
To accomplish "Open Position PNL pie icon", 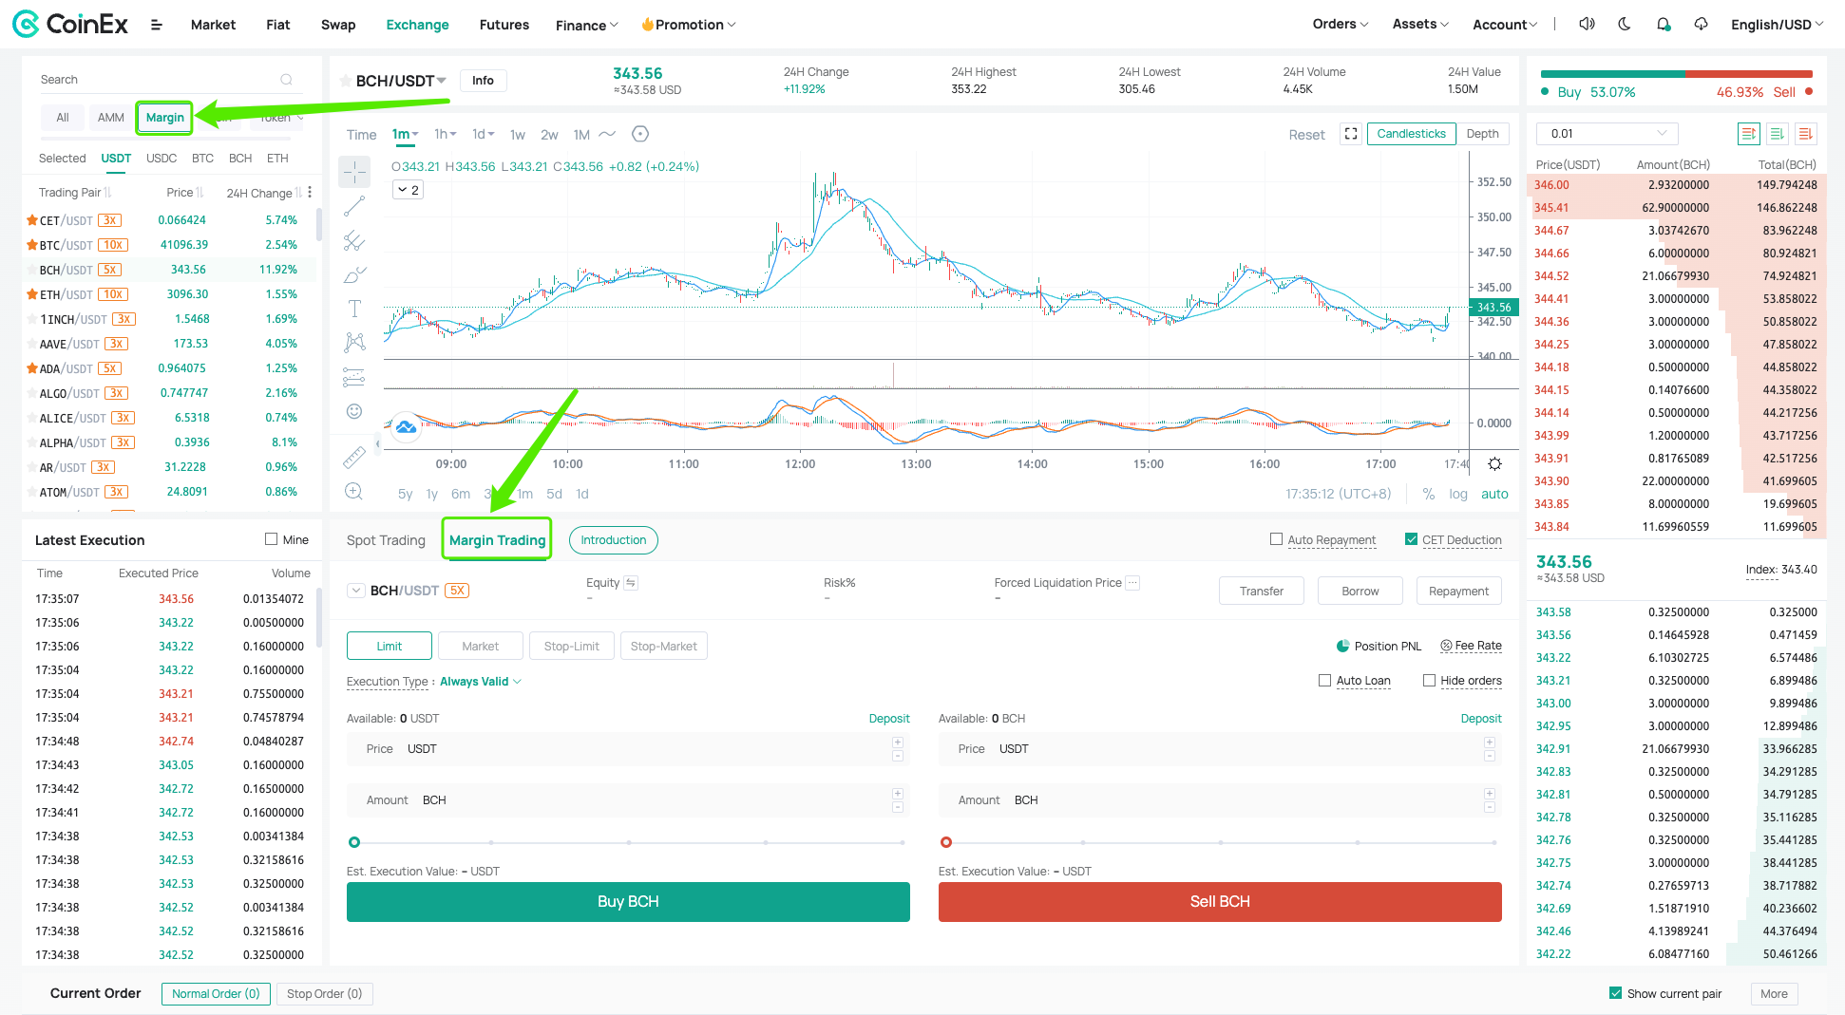I will (x=1342, y=647).
